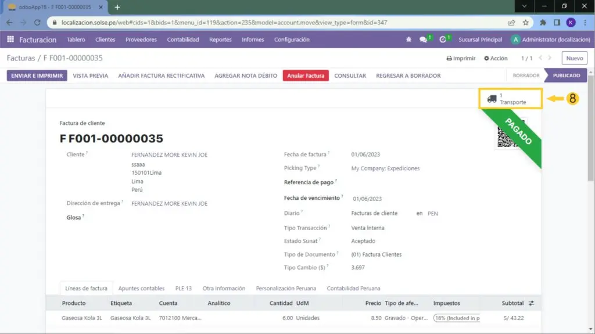This screenshot has height=334, width=595.
Task: Switch to the Apuntes contables tab
Action: 141,288
